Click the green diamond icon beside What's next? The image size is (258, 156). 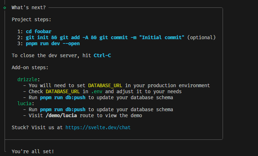[5, 8]
